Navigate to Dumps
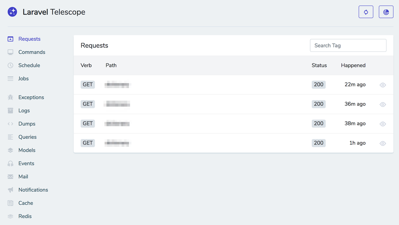 27,124
